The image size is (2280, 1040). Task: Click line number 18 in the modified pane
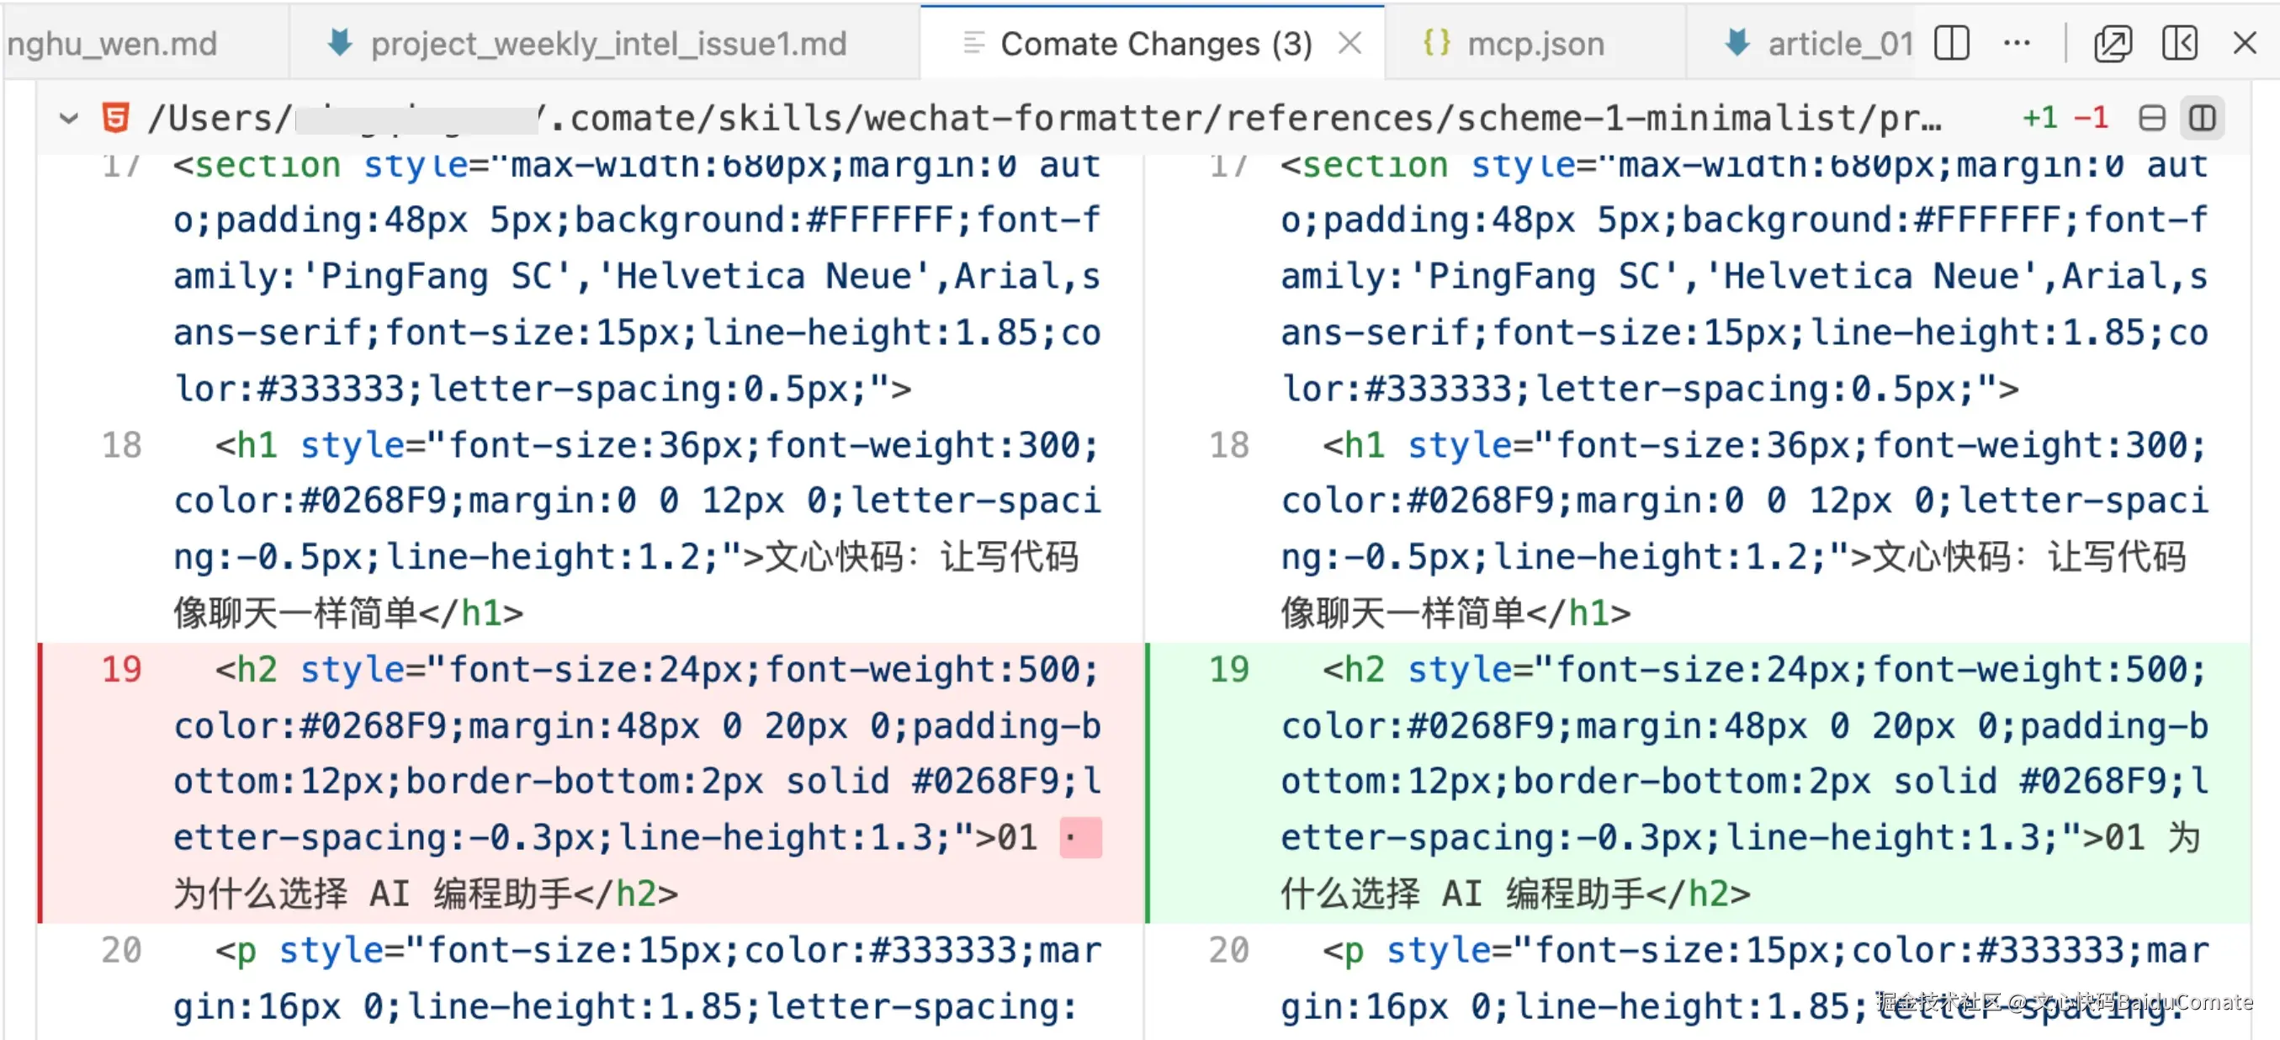1229,445
